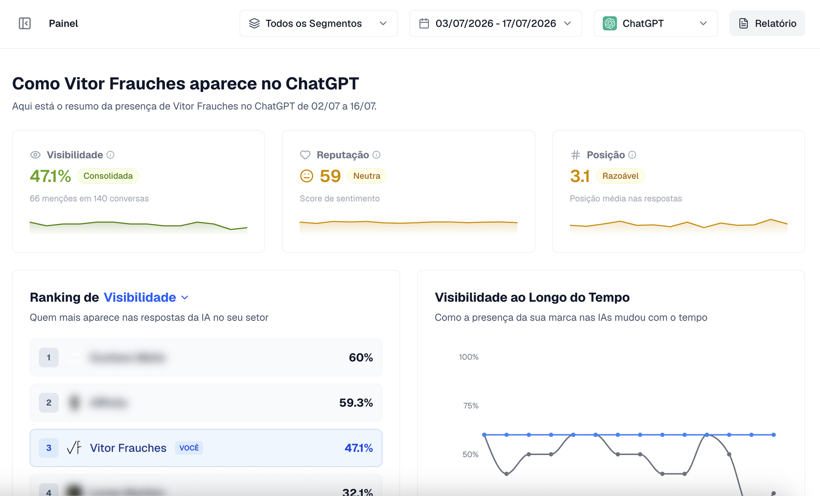Image resolution: width=820 pixels, height=496 pixels.
Task: Click the hash icon beside Posição
Action: pyautogui.click(x=575, y=155)
